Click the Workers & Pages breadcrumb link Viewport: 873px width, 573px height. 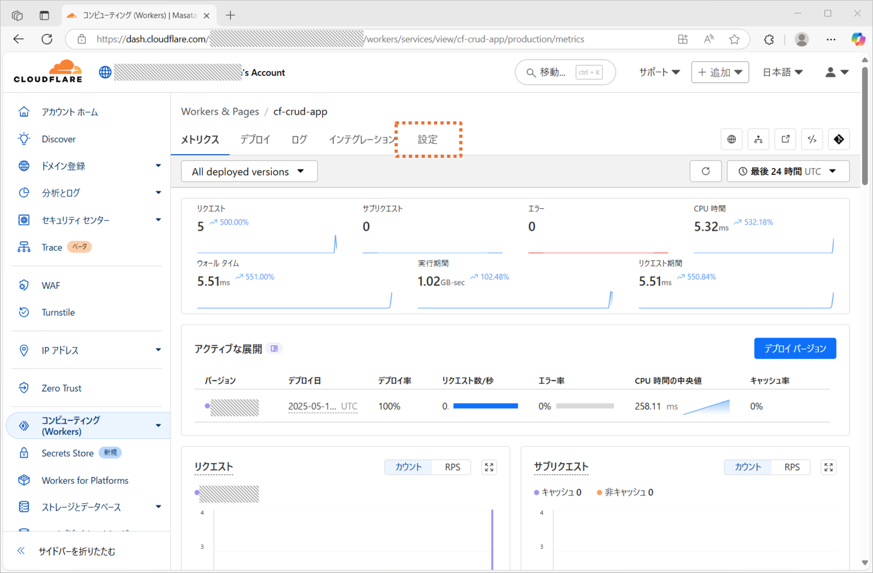[220, 112]
